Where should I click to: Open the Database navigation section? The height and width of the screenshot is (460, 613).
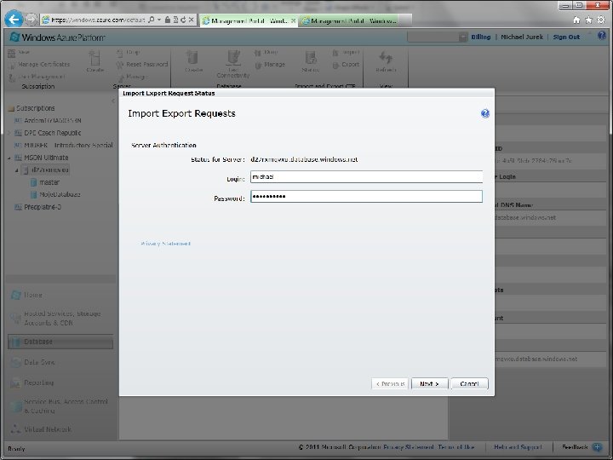(60, 342)
